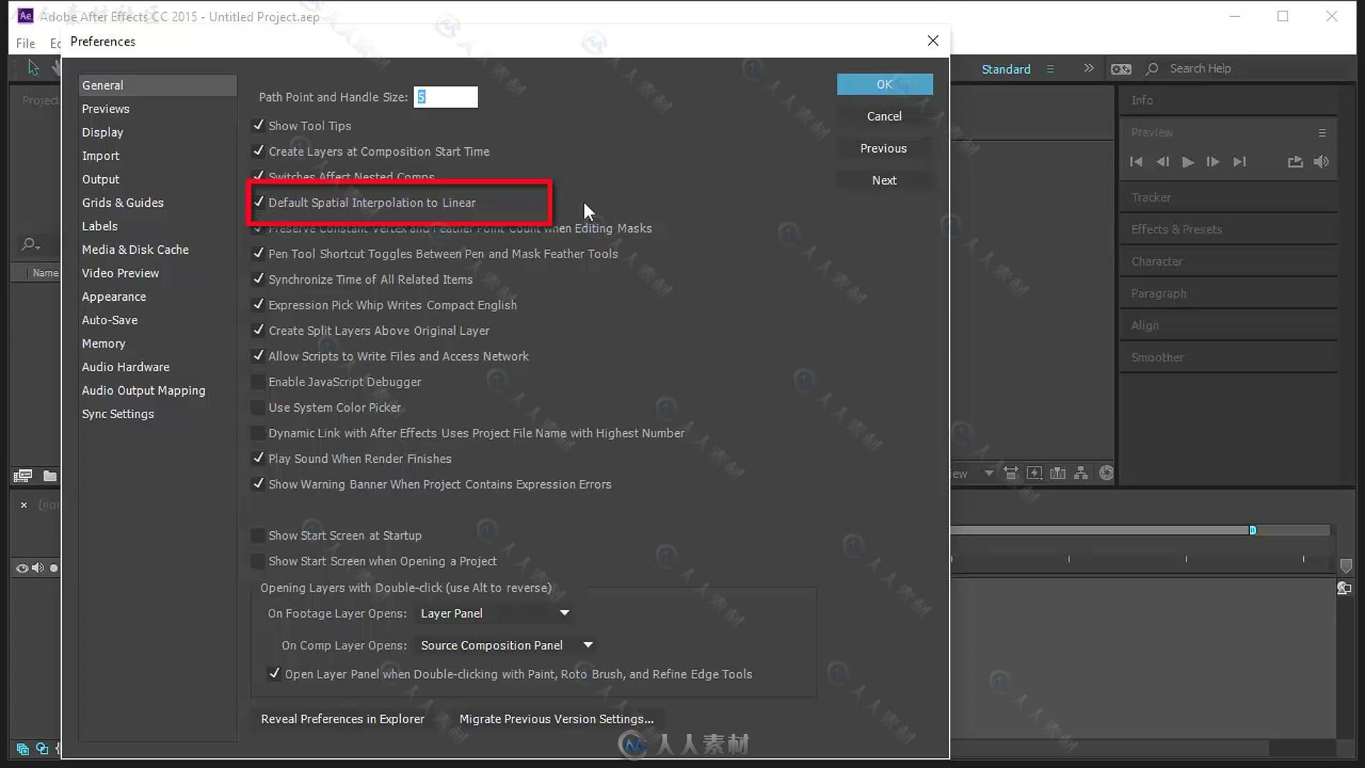
Task: Select the Selection arrow tool in toolbar
Action: tap(33, 68)
